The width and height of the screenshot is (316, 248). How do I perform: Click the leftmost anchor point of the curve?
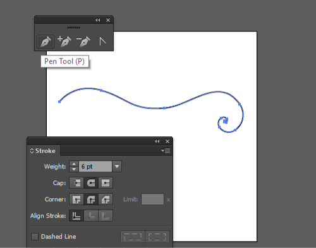pyautogui.click(x=59, y=102)
